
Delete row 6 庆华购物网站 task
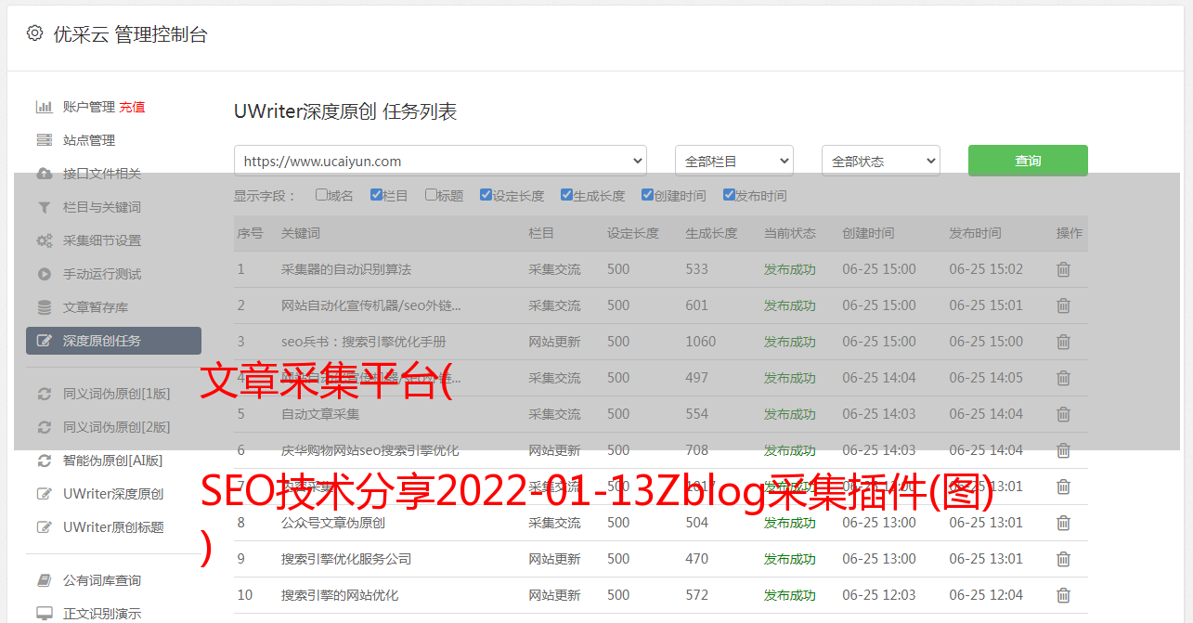coord(1063,450)
